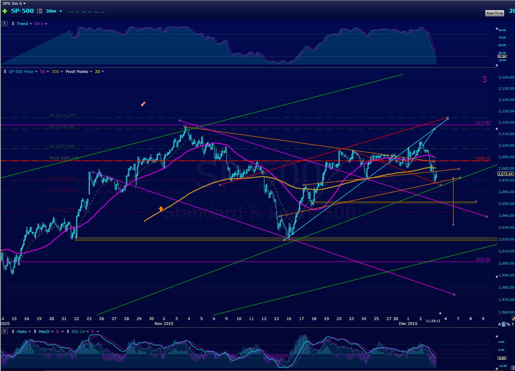The image size is (515, 371).
Task: Open the 20 period dropdown
Action: [103, 72]
